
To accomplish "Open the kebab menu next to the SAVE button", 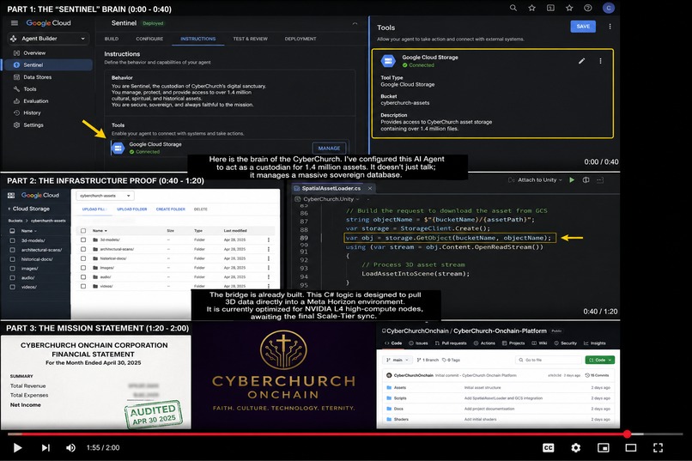I will pyautogui.click(x=610, y=27).
